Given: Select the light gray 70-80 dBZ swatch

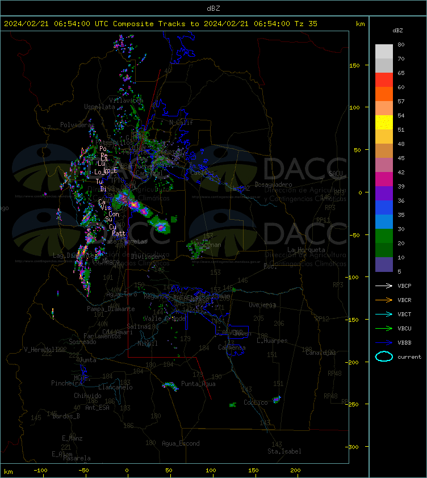Looking at the screenshot, I should (384, 52).
